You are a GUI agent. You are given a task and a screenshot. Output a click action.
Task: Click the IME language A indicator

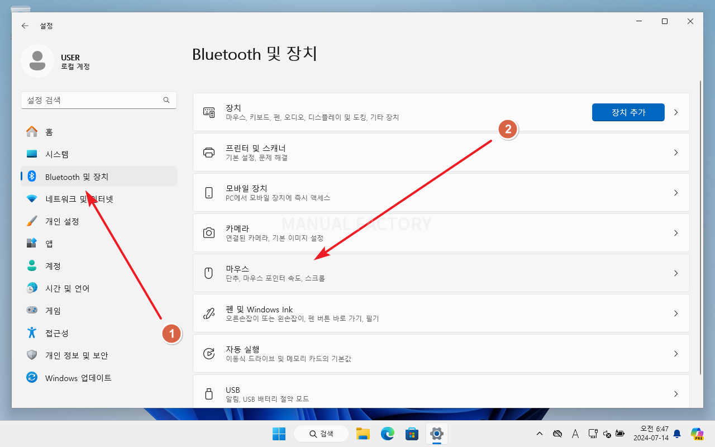[575, 434]
